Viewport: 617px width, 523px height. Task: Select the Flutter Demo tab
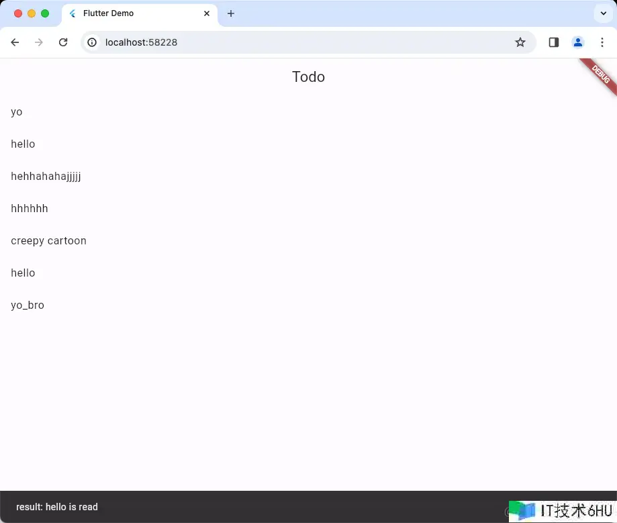pyautogui.click(x=140, y=14)
